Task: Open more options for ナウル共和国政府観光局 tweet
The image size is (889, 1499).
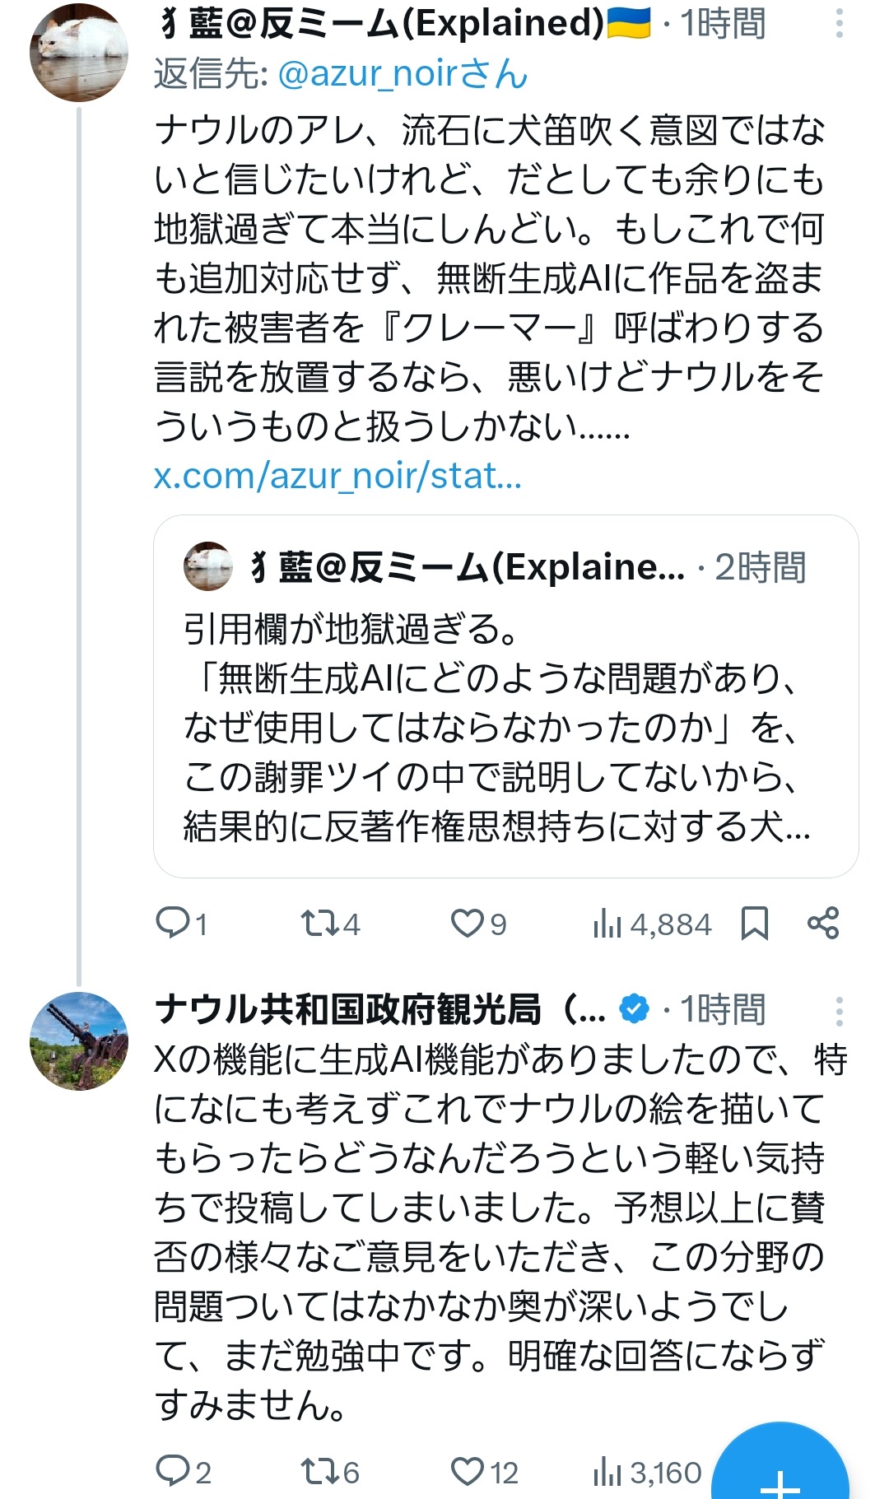Action: (x=839, y=1011)
